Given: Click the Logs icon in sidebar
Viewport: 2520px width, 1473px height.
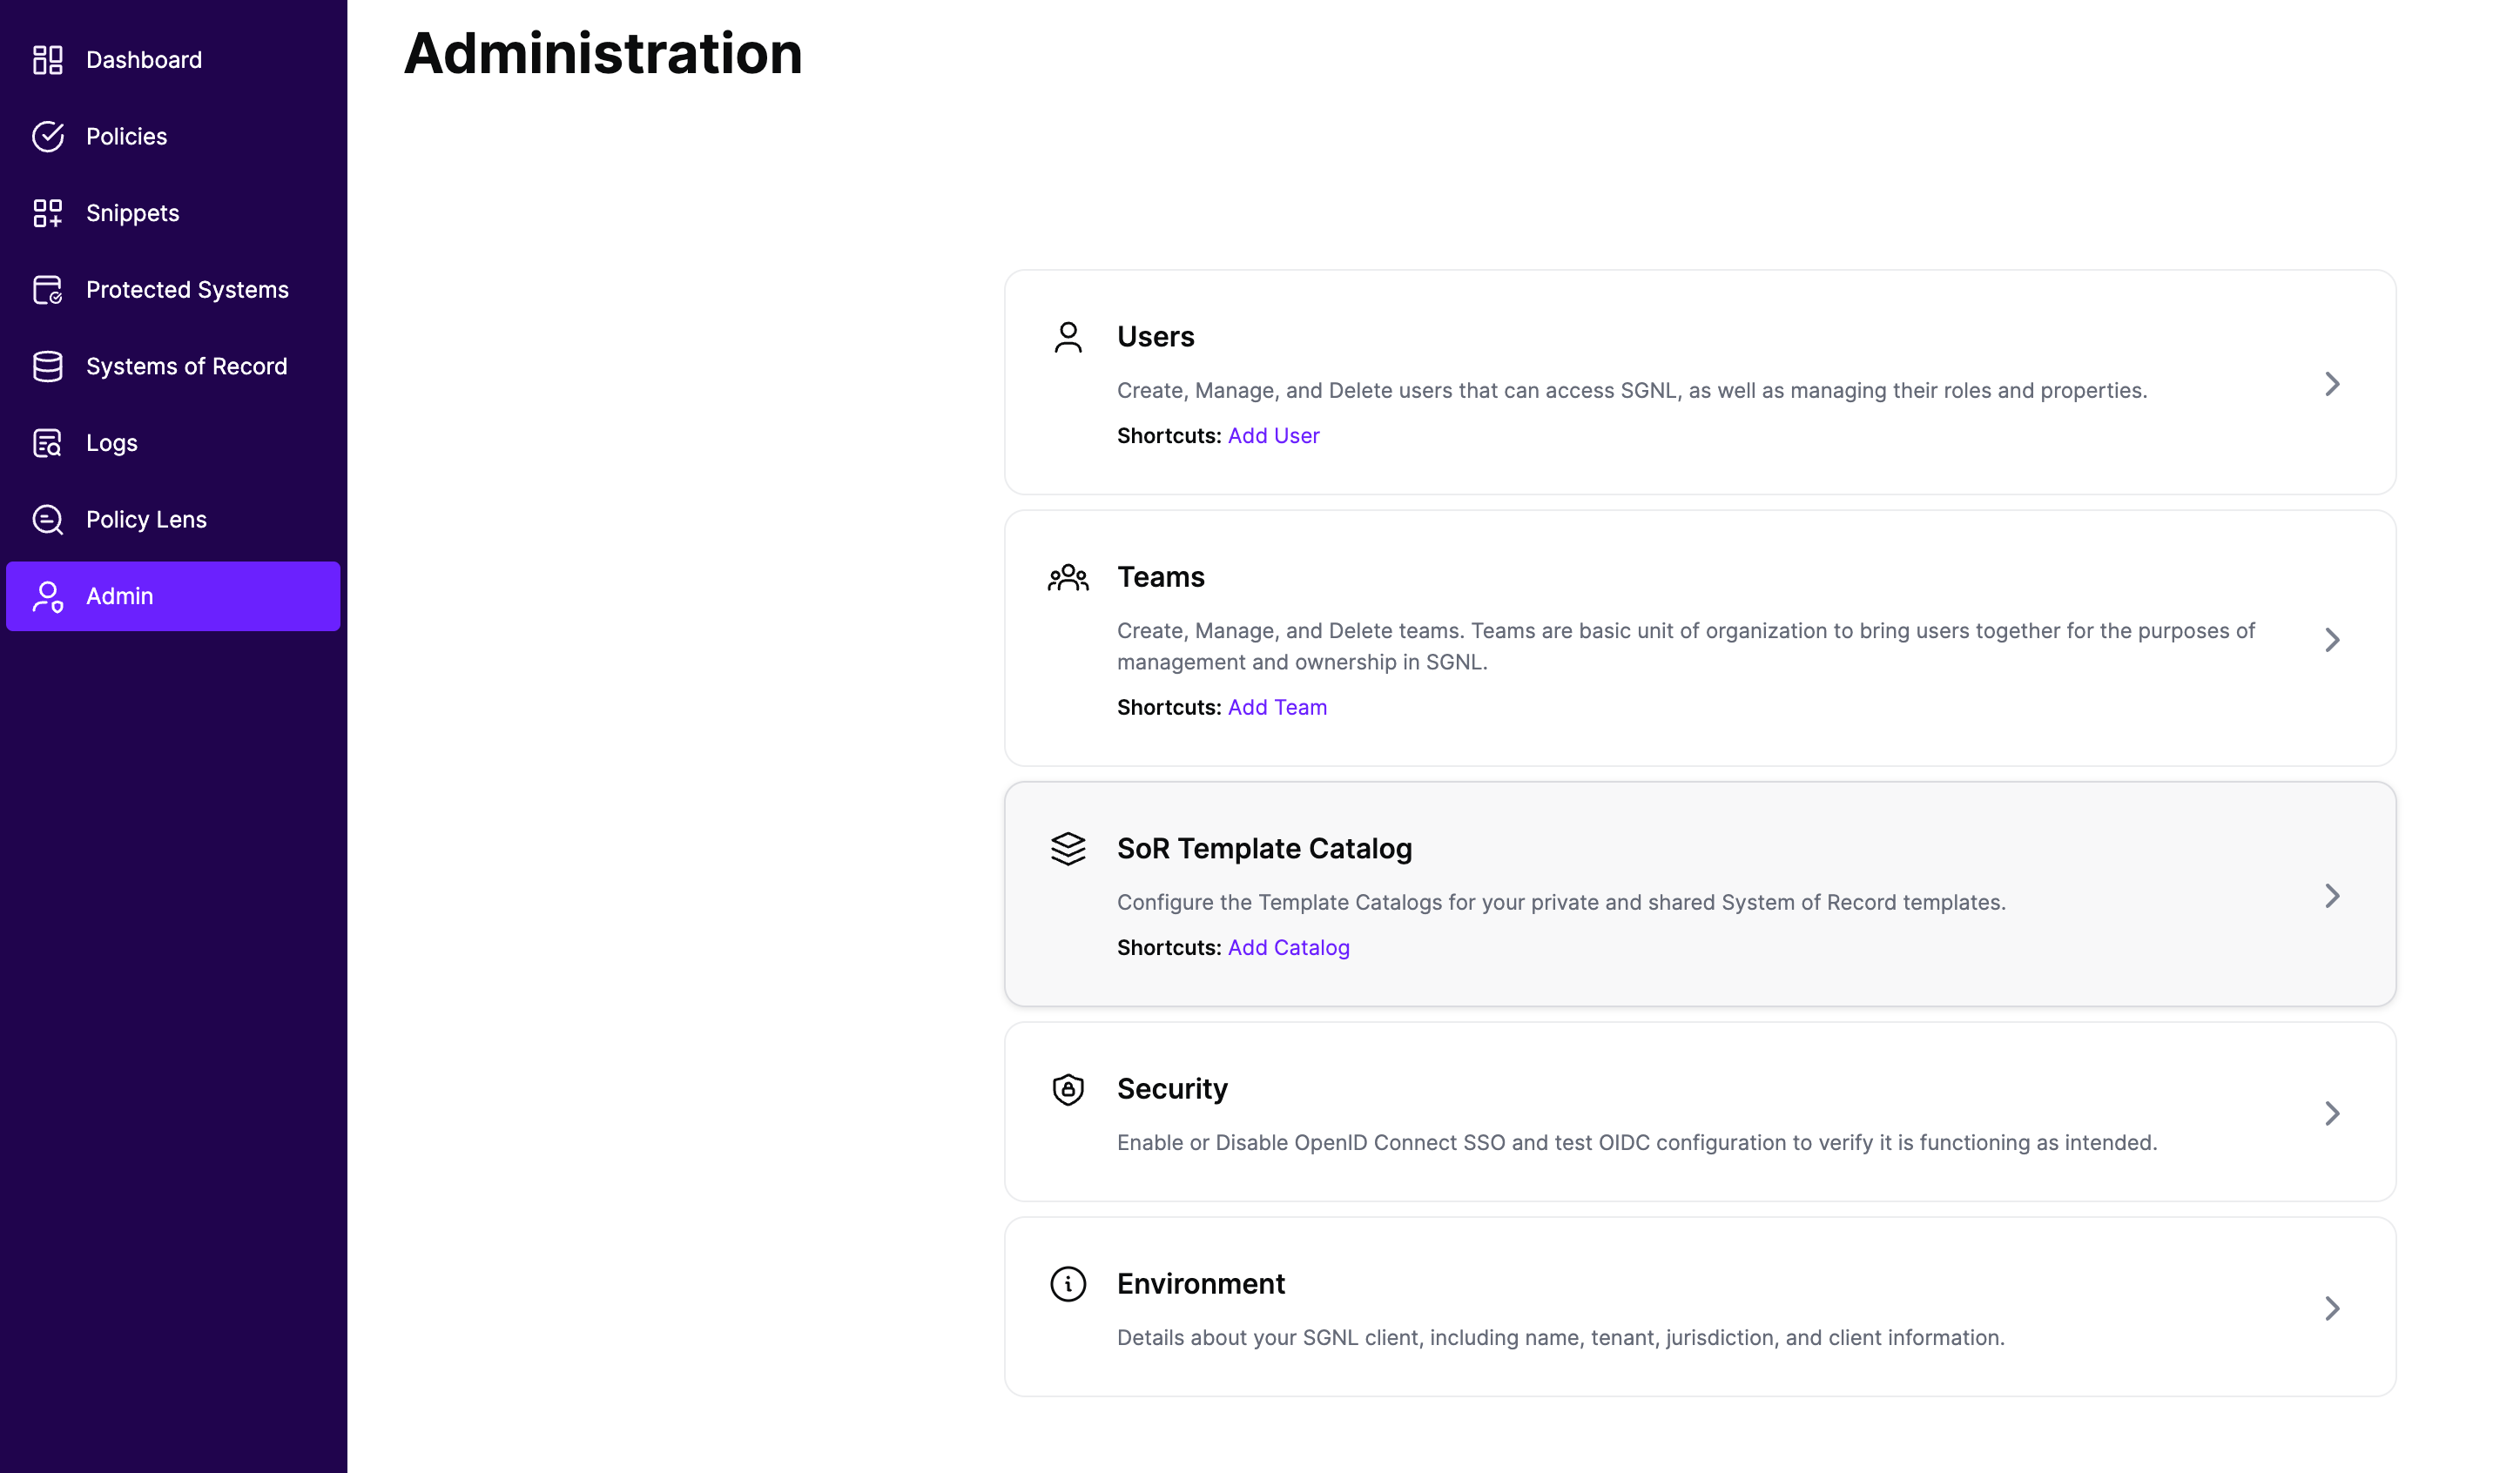Looking at the screenshot, I should pyautogui.click(x=47, y=443).
